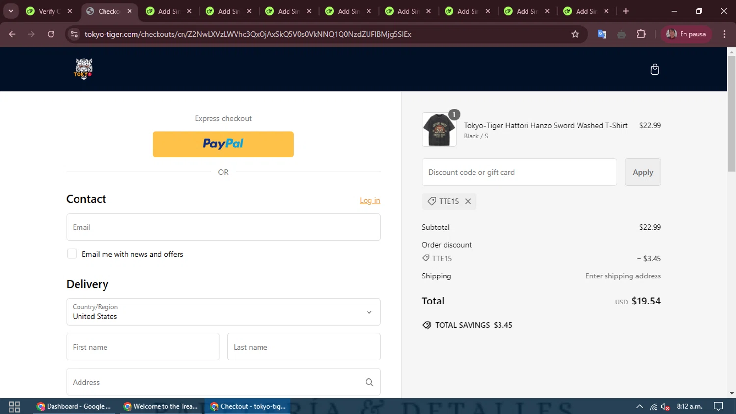
Task: Click the First name field
Action: tap(143, 347)
